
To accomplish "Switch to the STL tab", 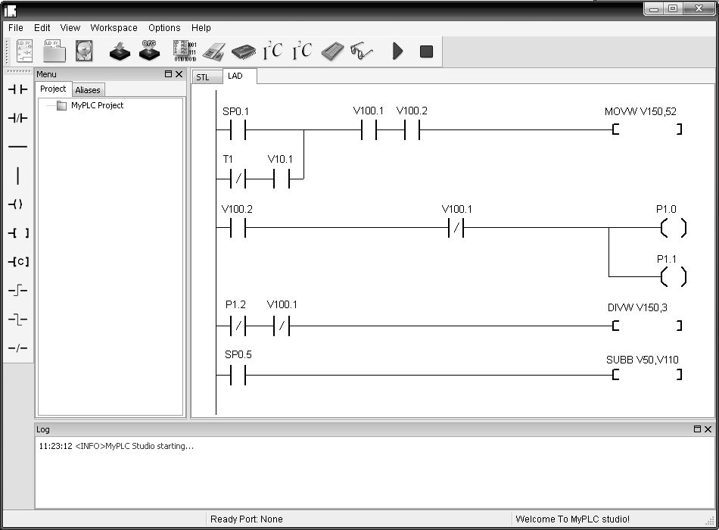I will click(x=203, y=77).
